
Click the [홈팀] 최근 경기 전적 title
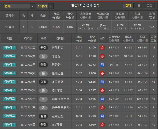(85, 5)
